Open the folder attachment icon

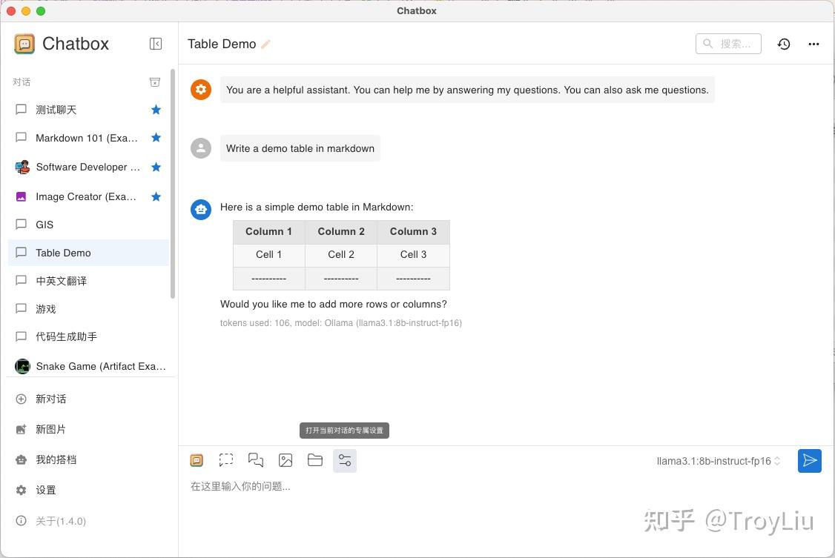coord(315,460)
